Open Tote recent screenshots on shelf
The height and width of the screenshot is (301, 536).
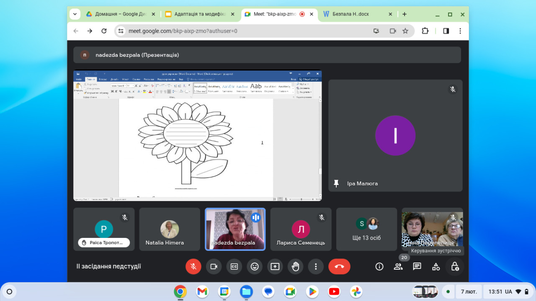point(425,291)
